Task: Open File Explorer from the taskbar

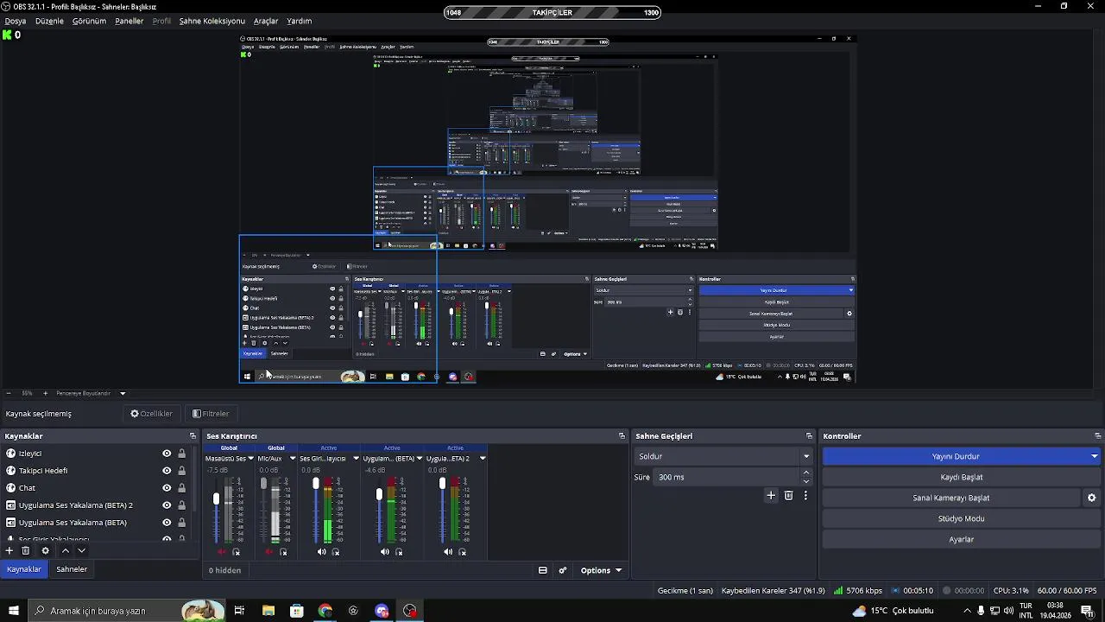Action: pos(268,611)
